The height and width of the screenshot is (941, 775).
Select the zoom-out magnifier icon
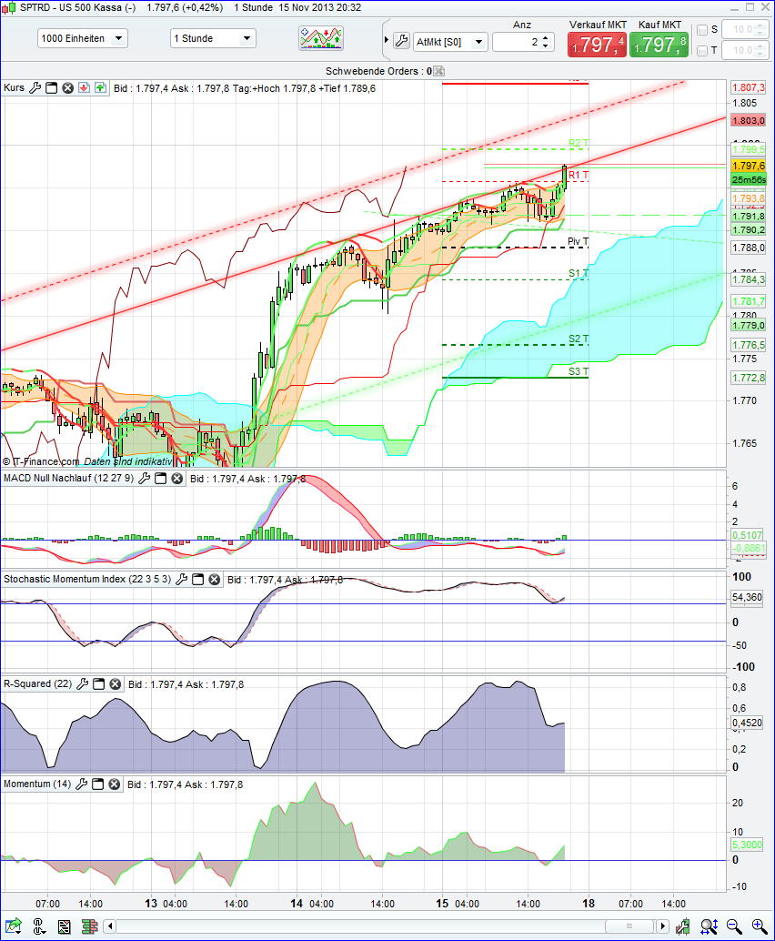coord(734,927)
